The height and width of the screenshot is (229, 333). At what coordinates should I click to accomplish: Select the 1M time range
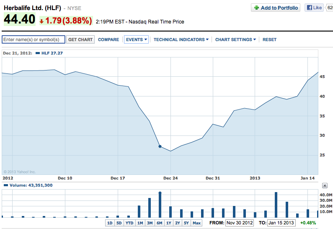pos(140,223)
